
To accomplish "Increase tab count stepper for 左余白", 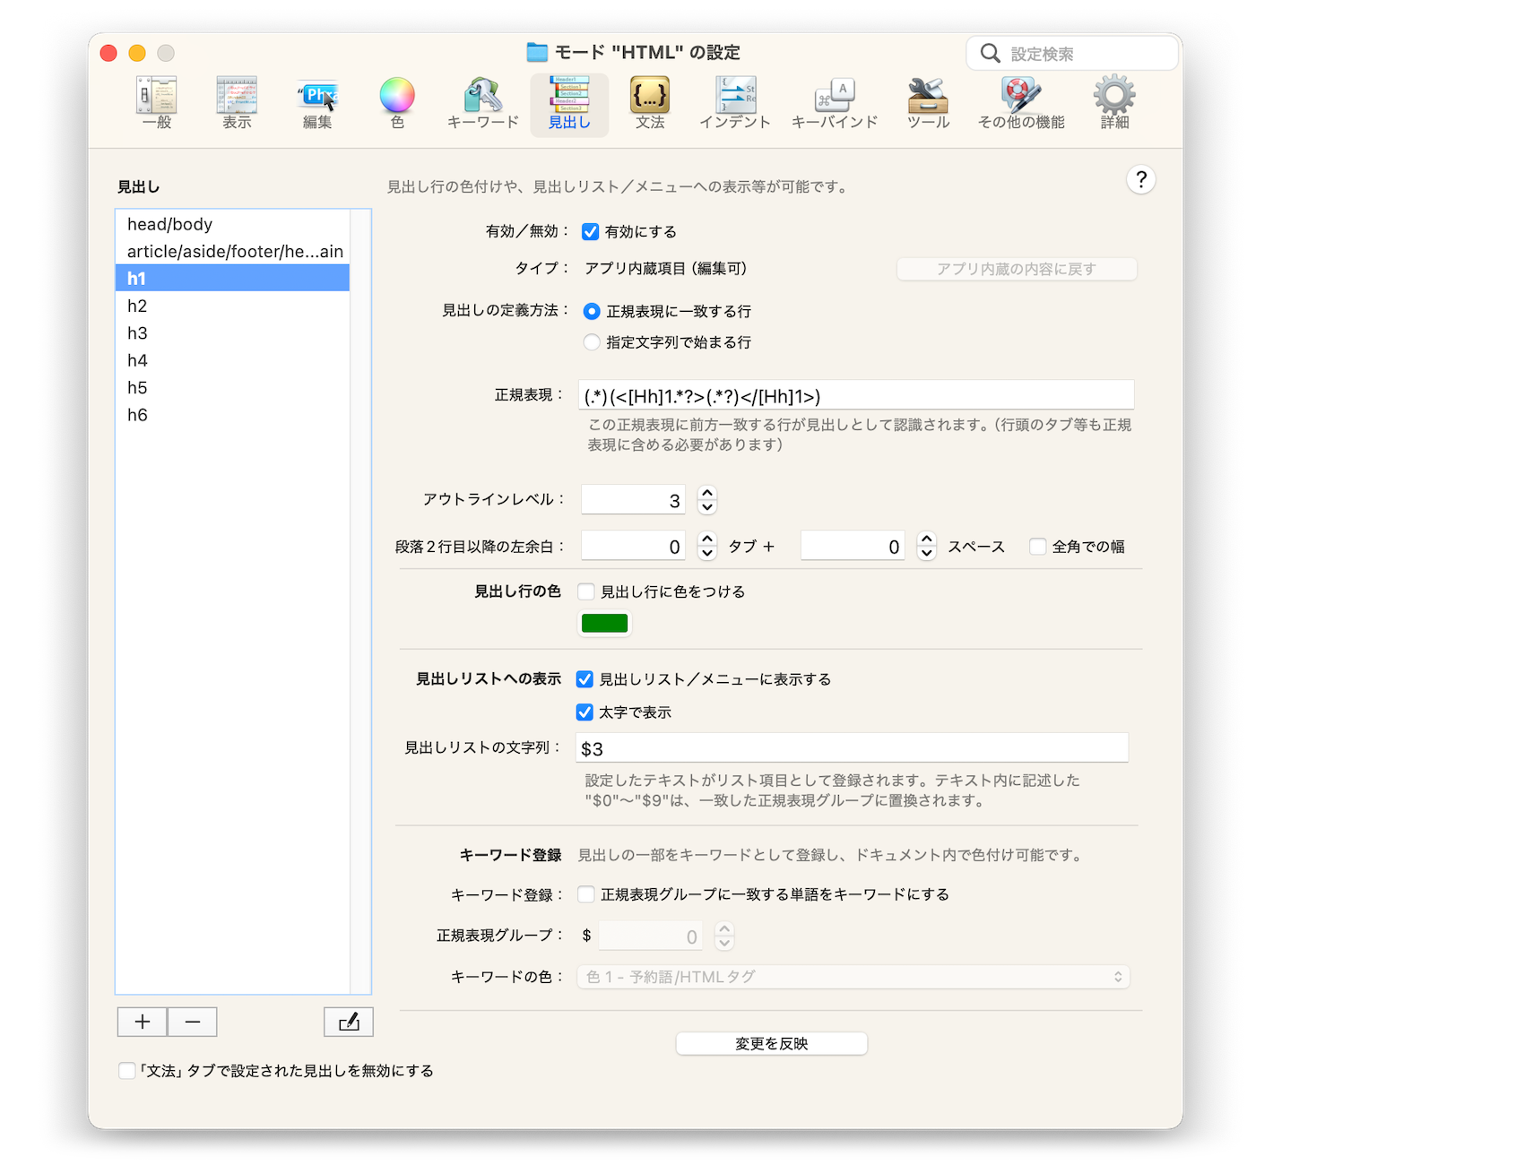I will point(707,539).
